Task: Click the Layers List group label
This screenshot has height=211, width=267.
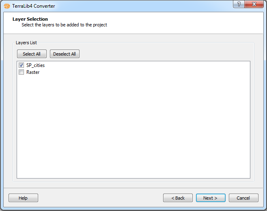Action: point(26,43)
